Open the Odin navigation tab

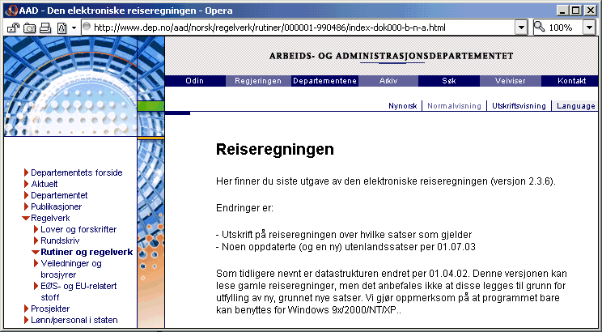[195, 81]
